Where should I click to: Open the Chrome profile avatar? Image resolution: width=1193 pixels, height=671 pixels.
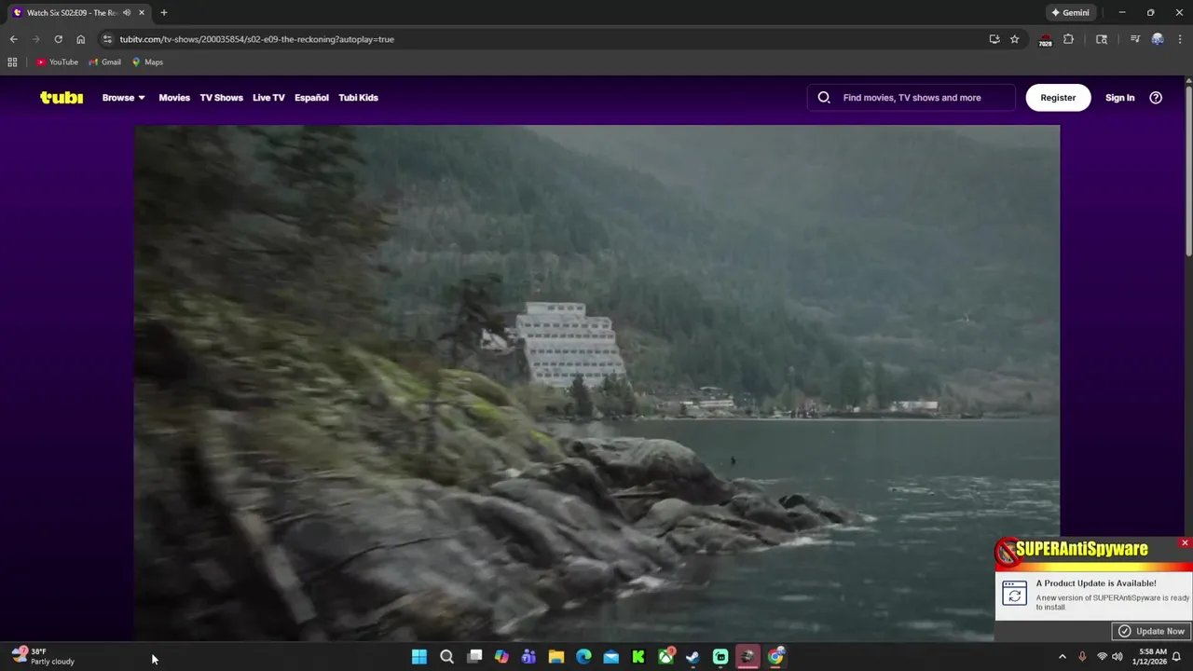(x=1158, y=39)
